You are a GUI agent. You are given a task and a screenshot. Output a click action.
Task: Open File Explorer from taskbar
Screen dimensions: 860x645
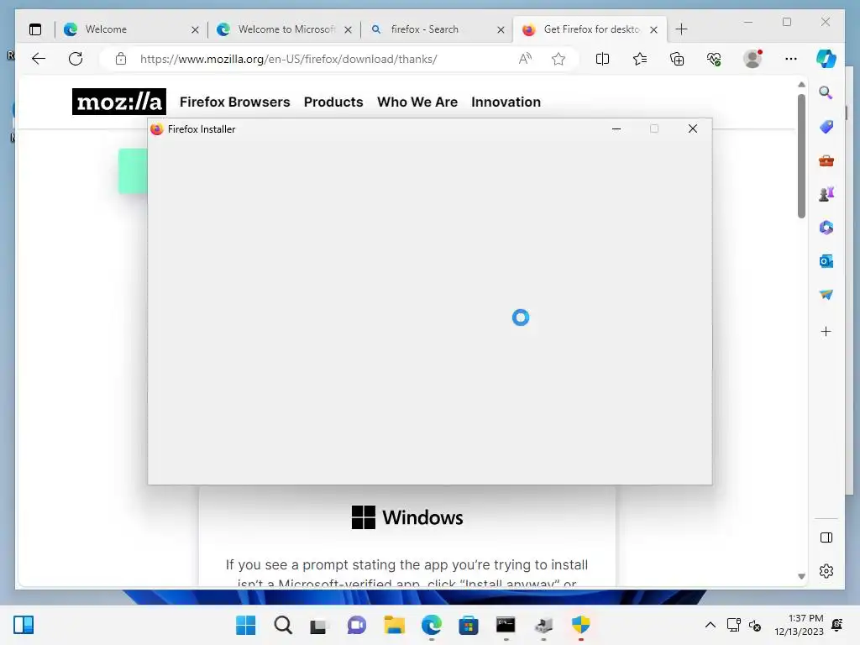pos(395,625)
